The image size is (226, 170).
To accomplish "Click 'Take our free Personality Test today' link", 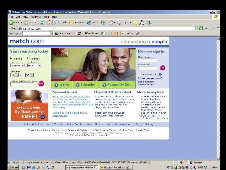I will pyautogui.click(x=70, y=114).
